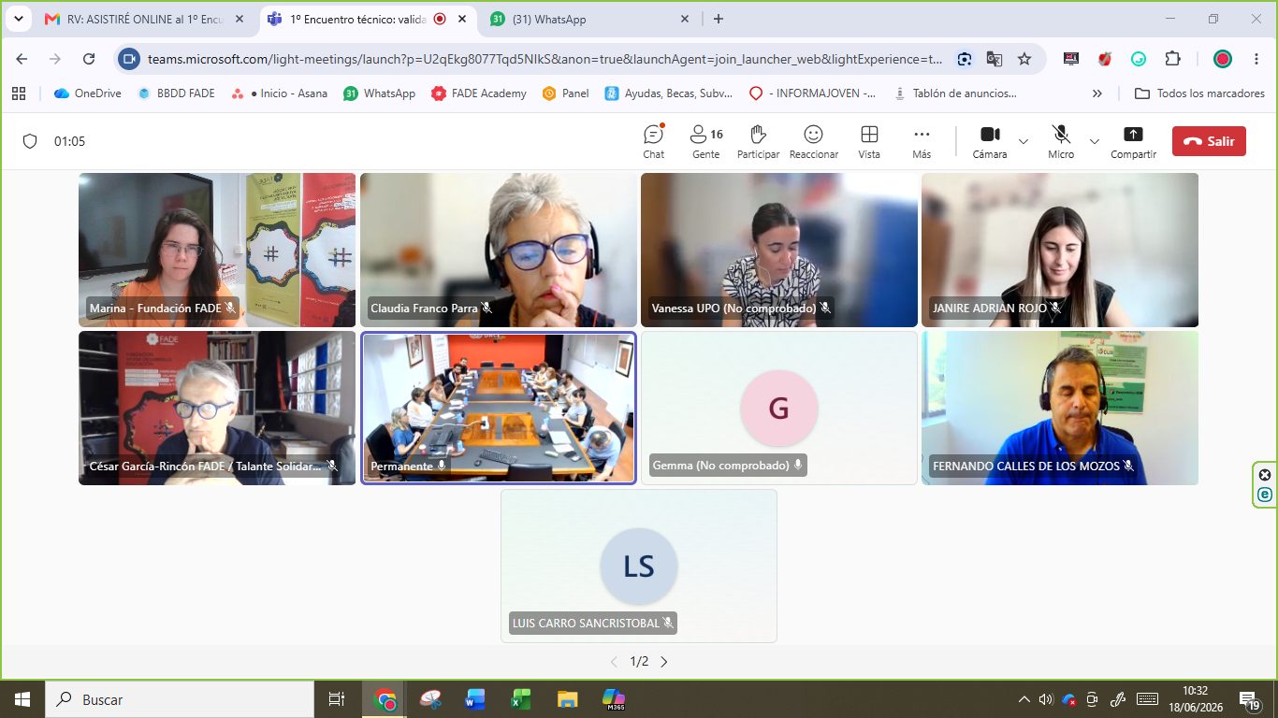Open a new browser tab

click(719, 19)
